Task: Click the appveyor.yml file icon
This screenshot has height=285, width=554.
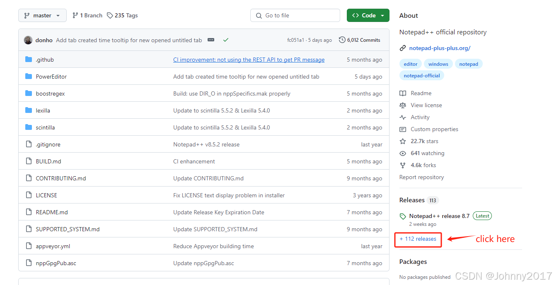Action: 29,246
